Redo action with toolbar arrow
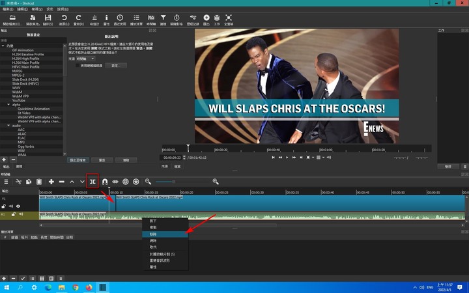469x293 pixels. coord(78,18)
